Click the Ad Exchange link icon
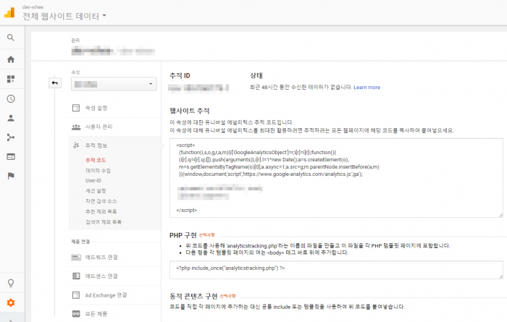Viewport: 507px width, 322px height. [x=76, y=295]
